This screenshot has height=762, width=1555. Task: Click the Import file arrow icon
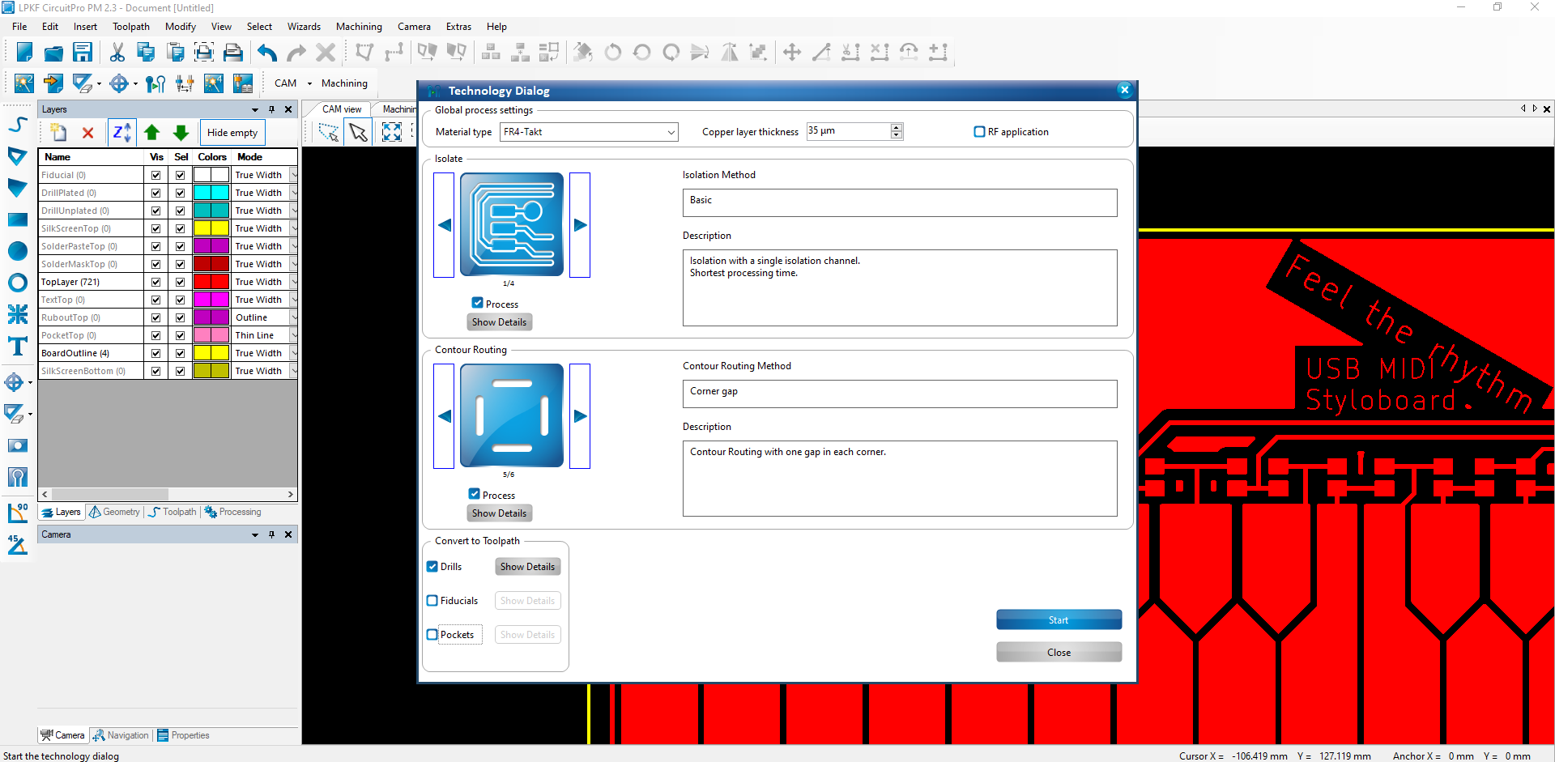click(x=53, y=83)
